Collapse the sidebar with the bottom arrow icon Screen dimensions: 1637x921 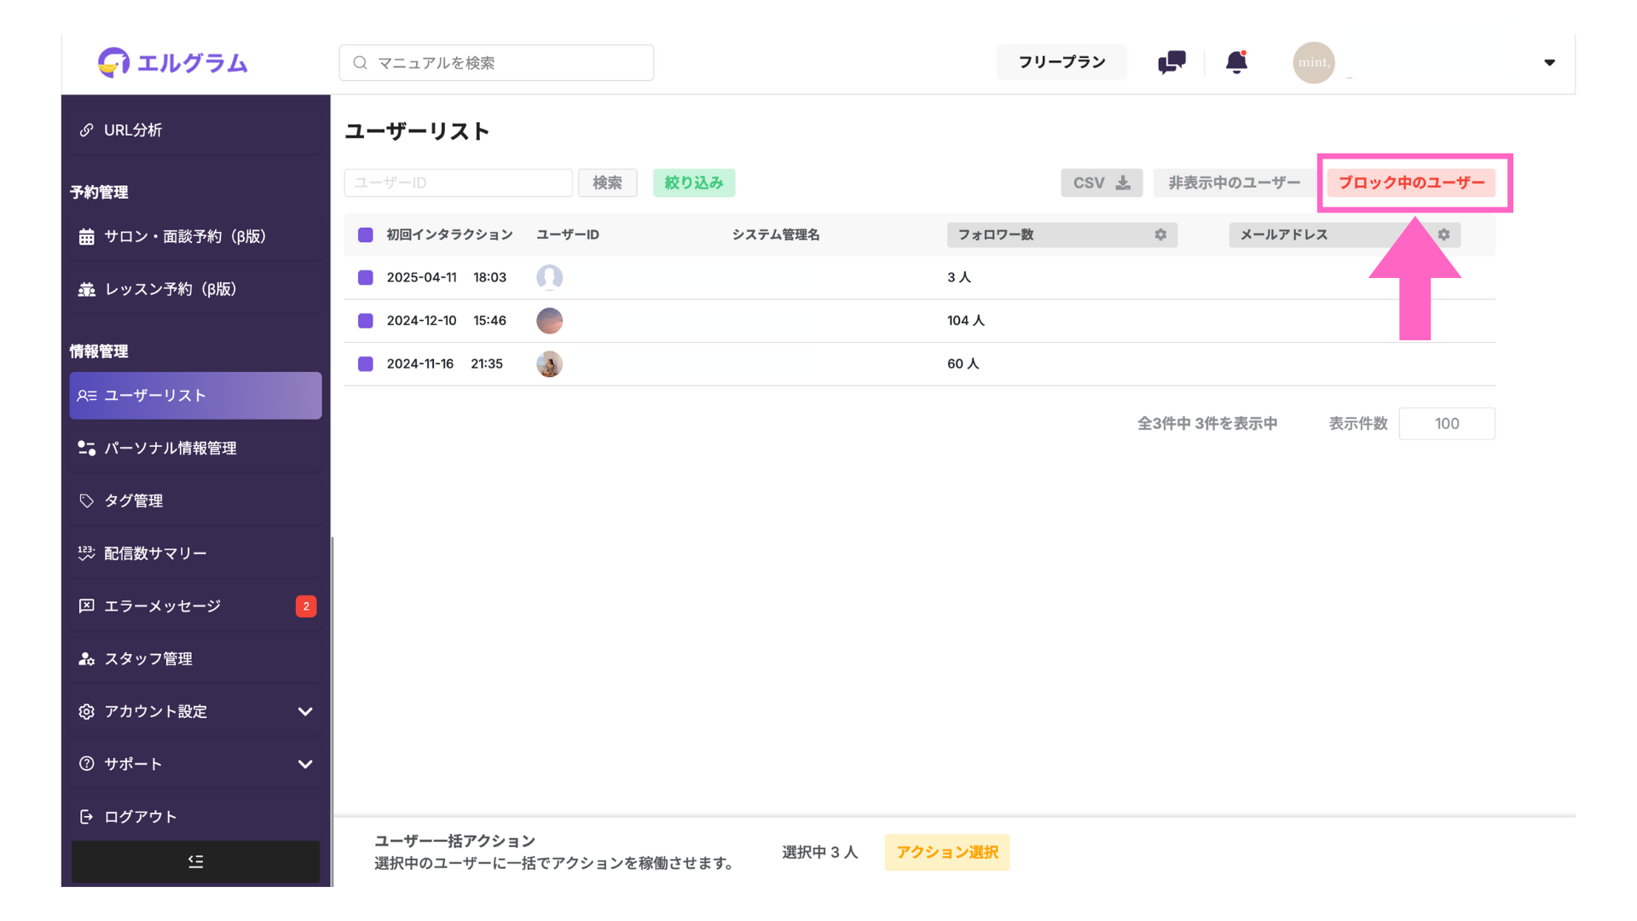[x=195, y=861]
